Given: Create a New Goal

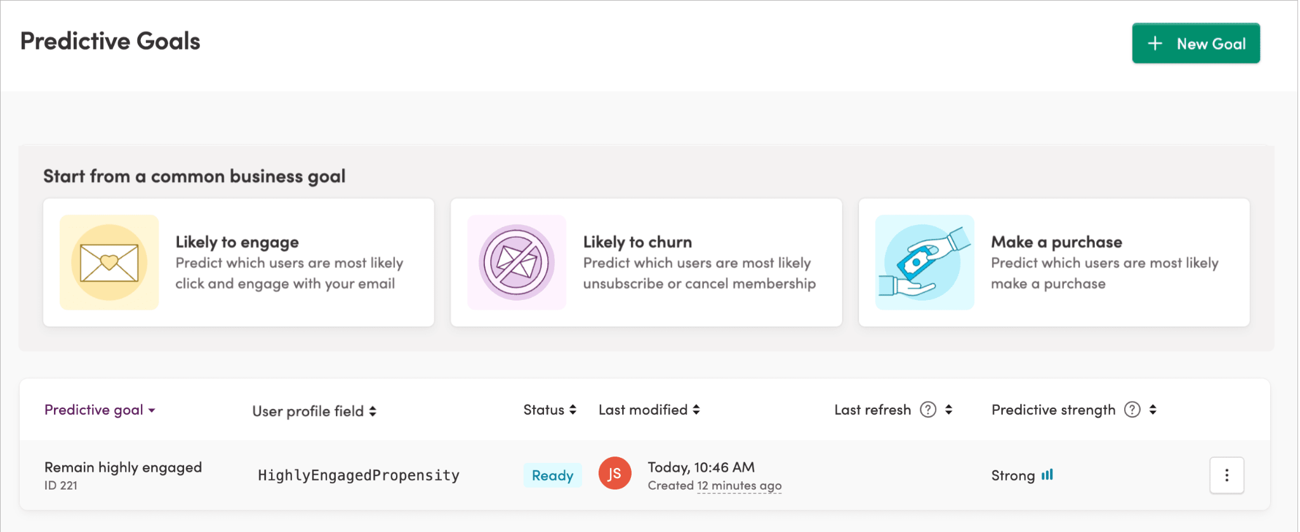Looking at the screenshot, I should click(x=1196, y=43).
